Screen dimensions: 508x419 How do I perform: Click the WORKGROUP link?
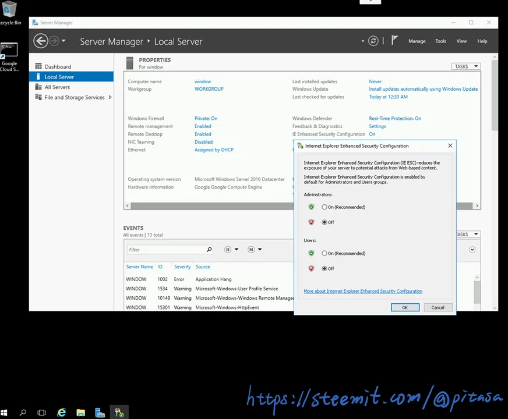coord(209,89)
